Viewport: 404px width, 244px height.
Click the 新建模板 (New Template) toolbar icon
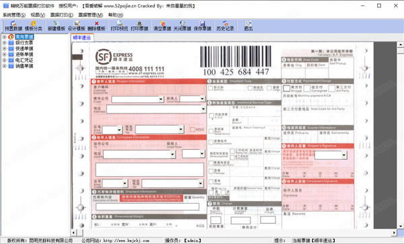(56, 26)
